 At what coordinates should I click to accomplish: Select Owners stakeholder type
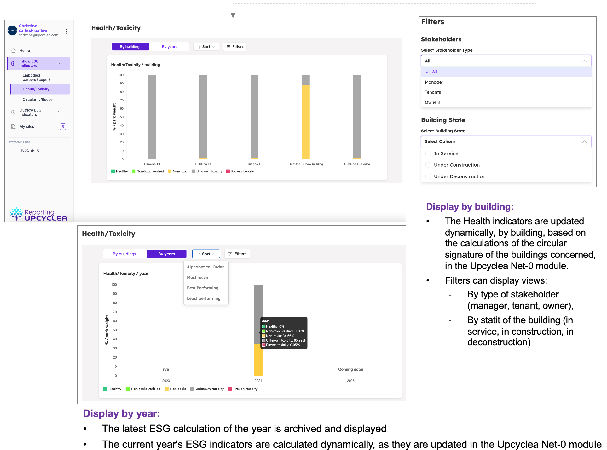(x=506, y=102)
